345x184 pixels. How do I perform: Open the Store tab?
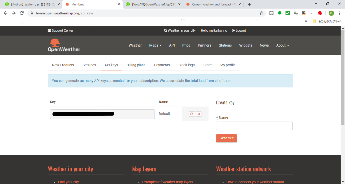(207, 65)
